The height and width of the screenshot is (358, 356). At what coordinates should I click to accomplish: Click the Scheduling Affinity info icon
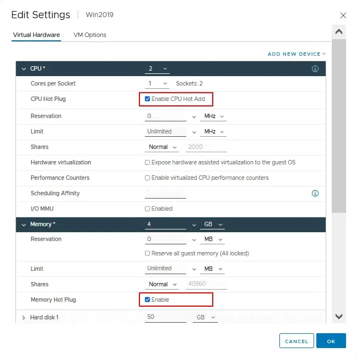315,194
